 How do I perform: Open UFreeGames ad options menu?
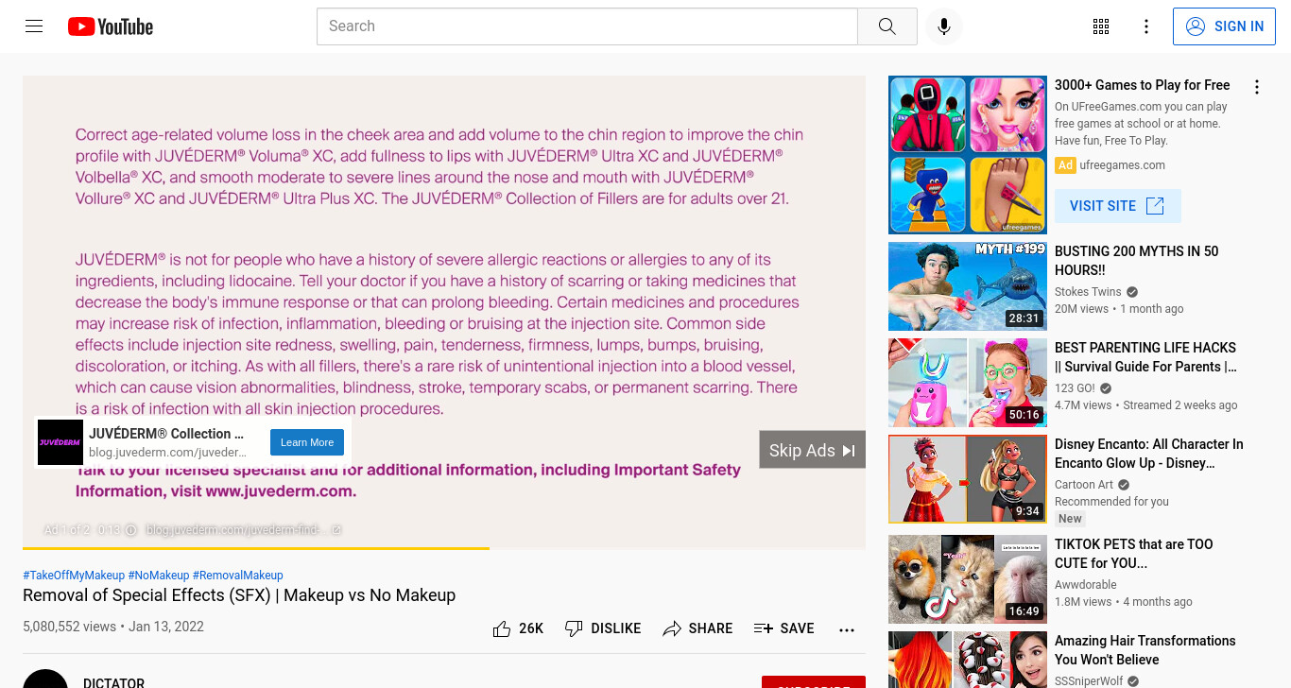pyautogui.click(x=1257, y=87)
